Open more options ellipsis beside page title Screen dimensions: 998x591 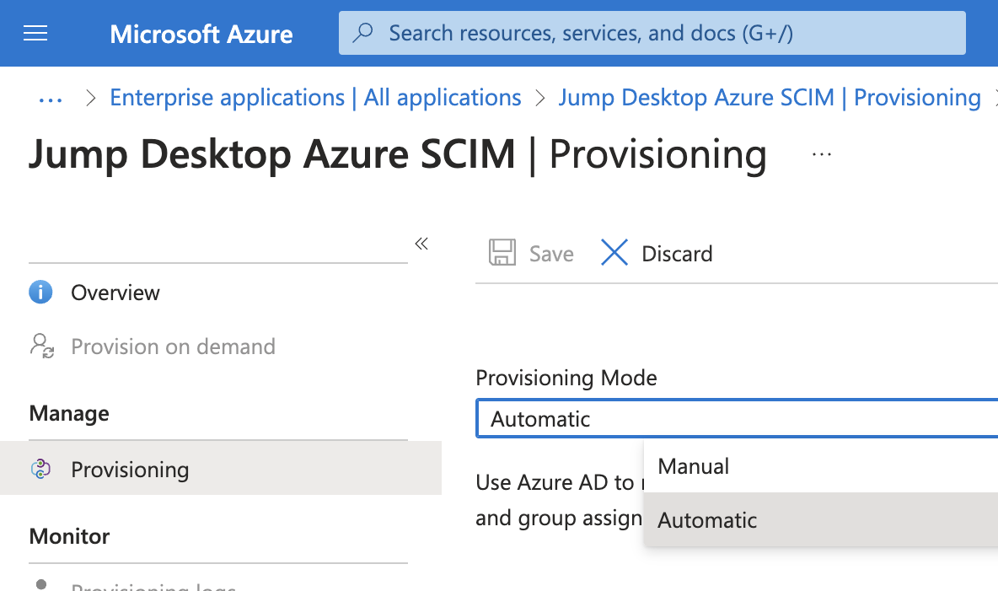pyautogui.click(x=822, y=154)
